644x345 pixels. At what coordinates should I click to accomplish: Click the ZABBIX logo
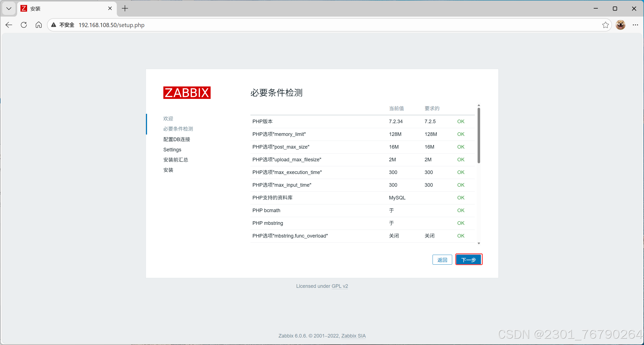(187, 93)
